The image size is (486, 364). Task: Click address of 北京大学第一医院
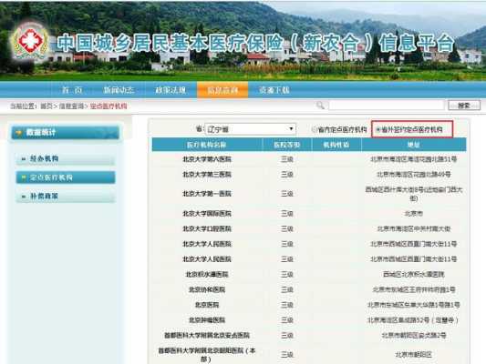tap(413, 194)
